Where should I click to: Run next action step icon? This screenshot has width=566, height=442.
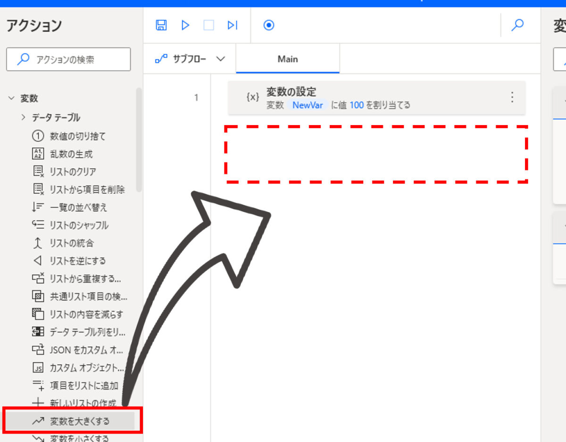(x=233, y=25)
